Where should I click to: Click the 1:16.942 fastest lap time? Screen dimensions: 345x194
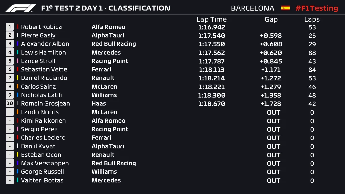click(x=212, y=27)
